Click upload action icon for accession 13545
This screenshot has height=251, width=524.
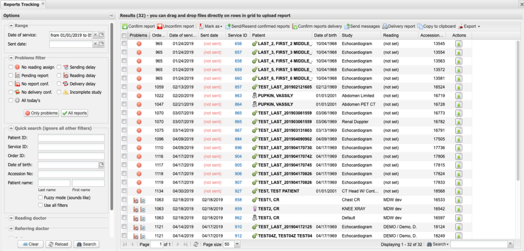[x=458, y=44]
